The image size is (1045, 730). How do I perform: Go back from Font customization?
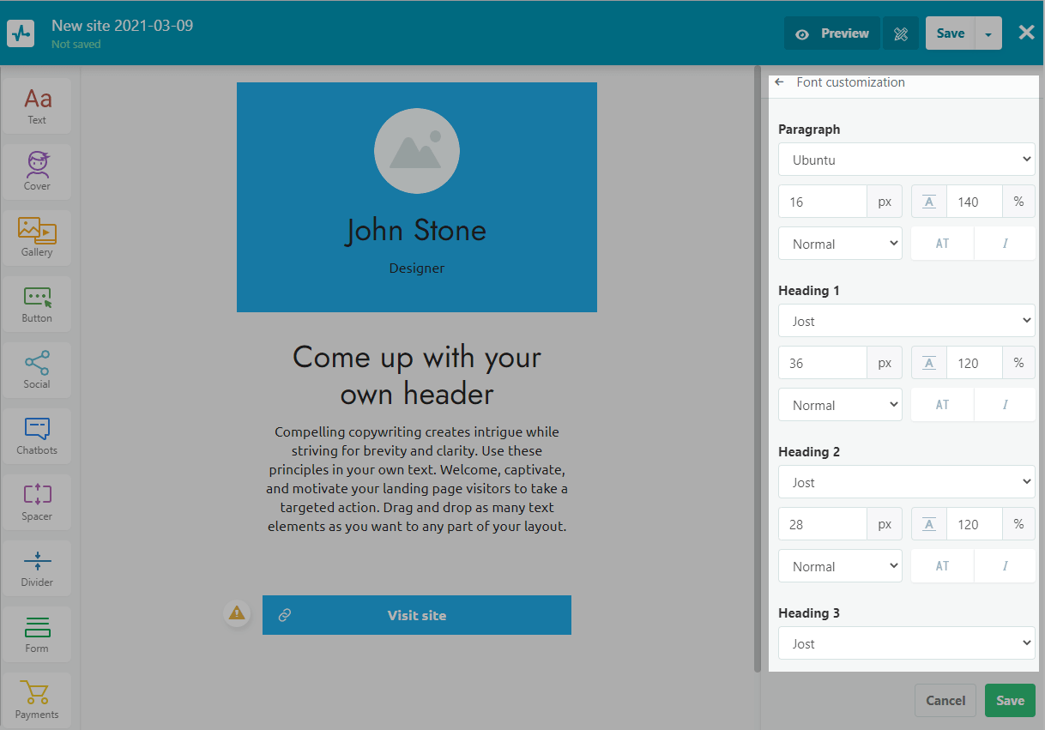(x=779, y=82)
